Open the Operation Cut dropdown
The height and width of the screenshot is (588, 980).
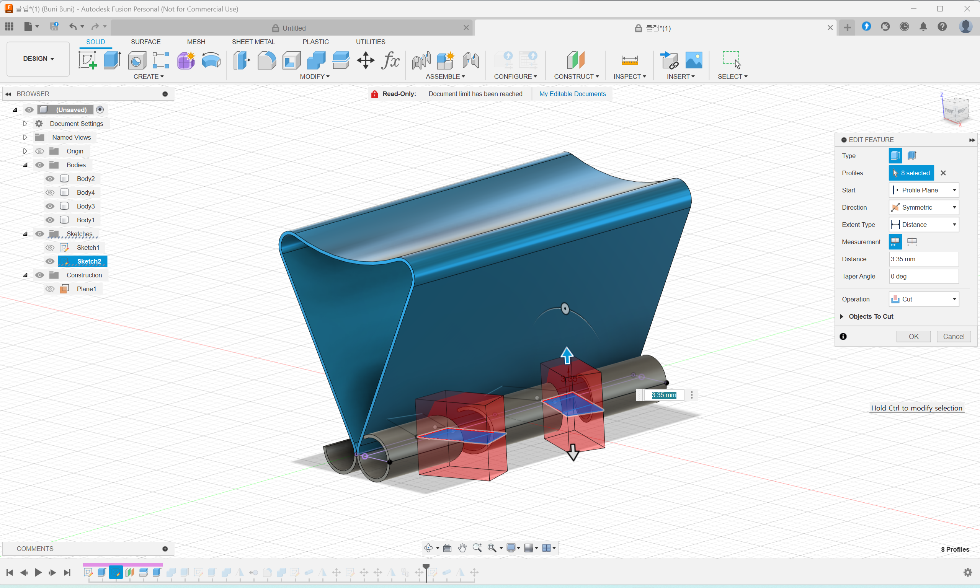(923, 299)
